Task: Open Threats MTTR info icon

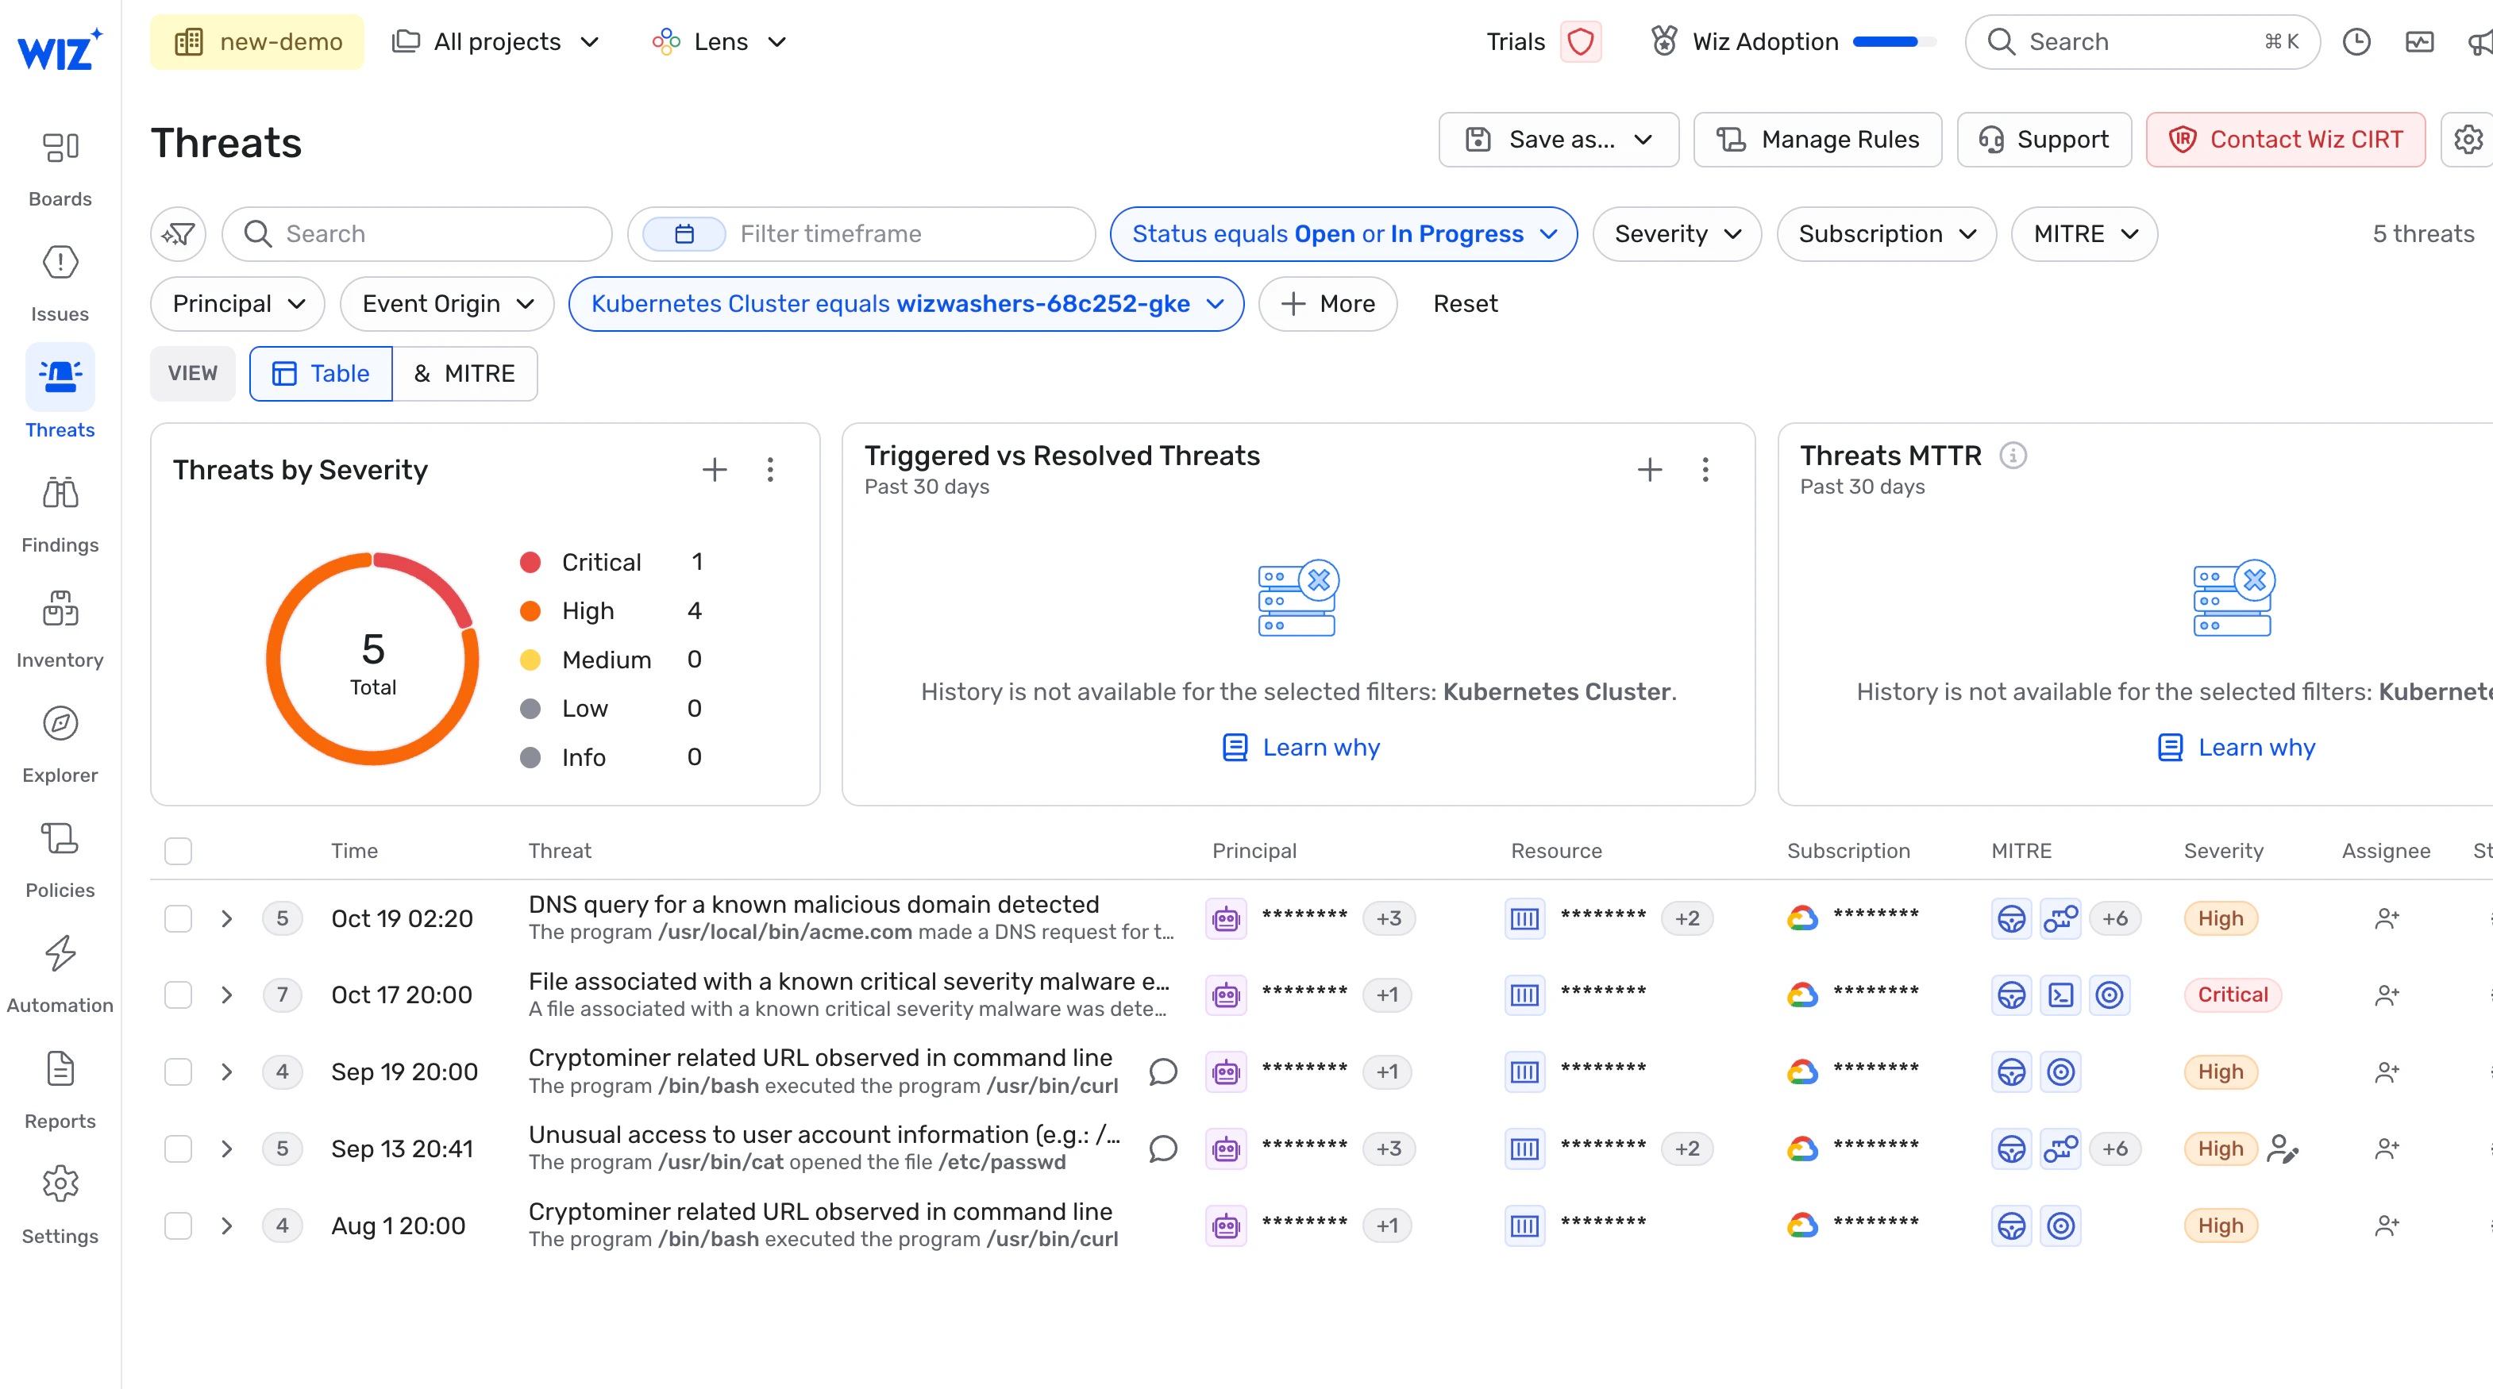Action: point(2013,456)
